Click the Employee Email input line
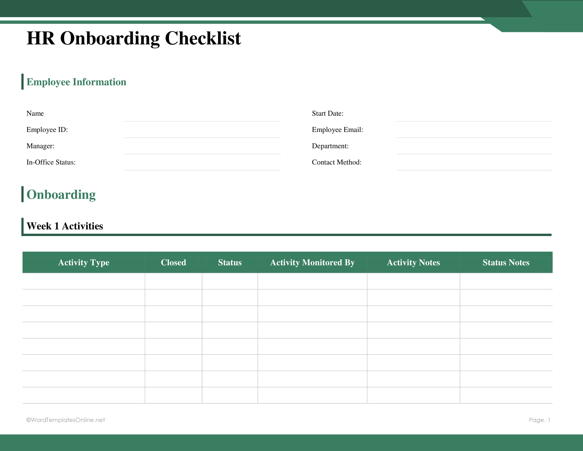 pos(474,130)
